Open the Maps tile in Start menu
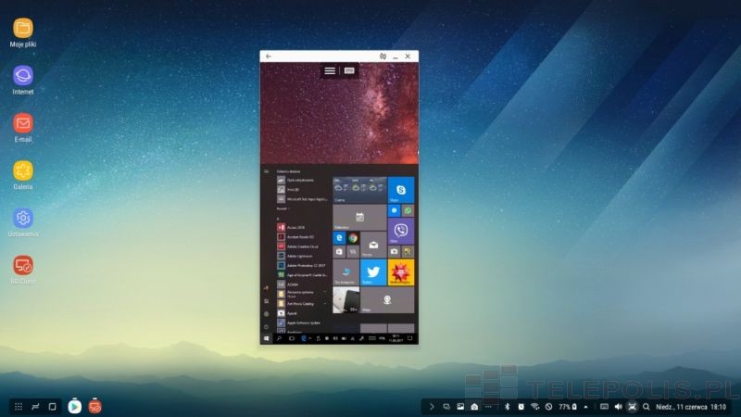The image size is (741, 417). click(x=387, y=299)
